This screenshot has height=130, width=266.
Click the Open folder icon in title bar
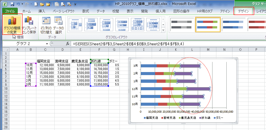(42, 5)
